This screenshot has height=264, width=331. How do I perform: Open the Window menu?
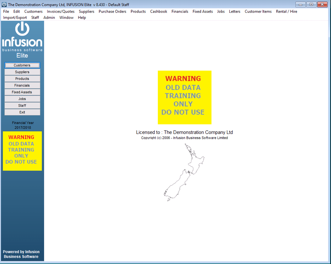pyautogui.click(x=66, y=17)
